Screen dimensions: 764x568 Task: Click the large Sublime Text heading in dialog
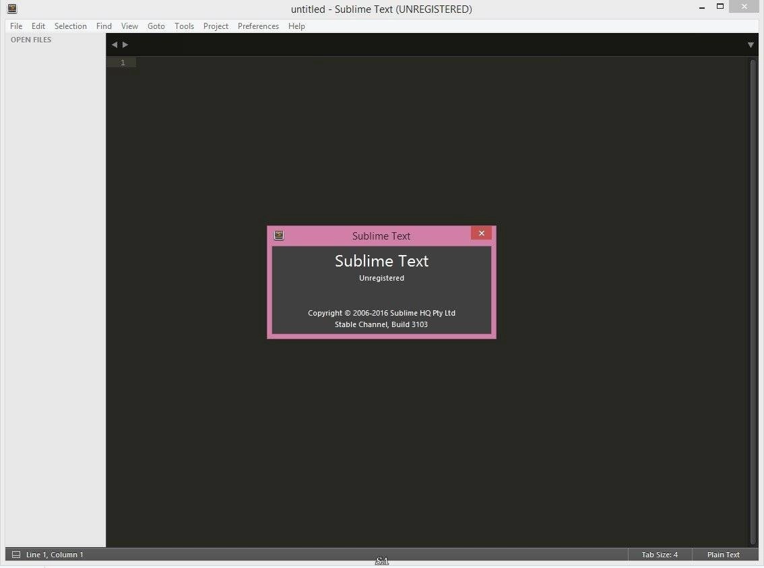tap(381, 261)
